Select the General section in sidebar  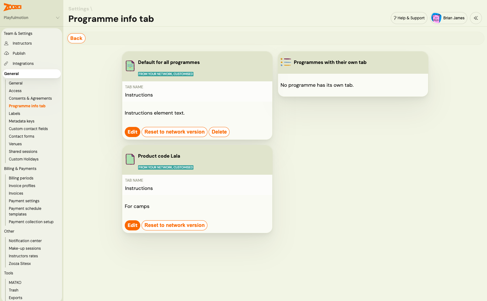[x=31, y=74]
